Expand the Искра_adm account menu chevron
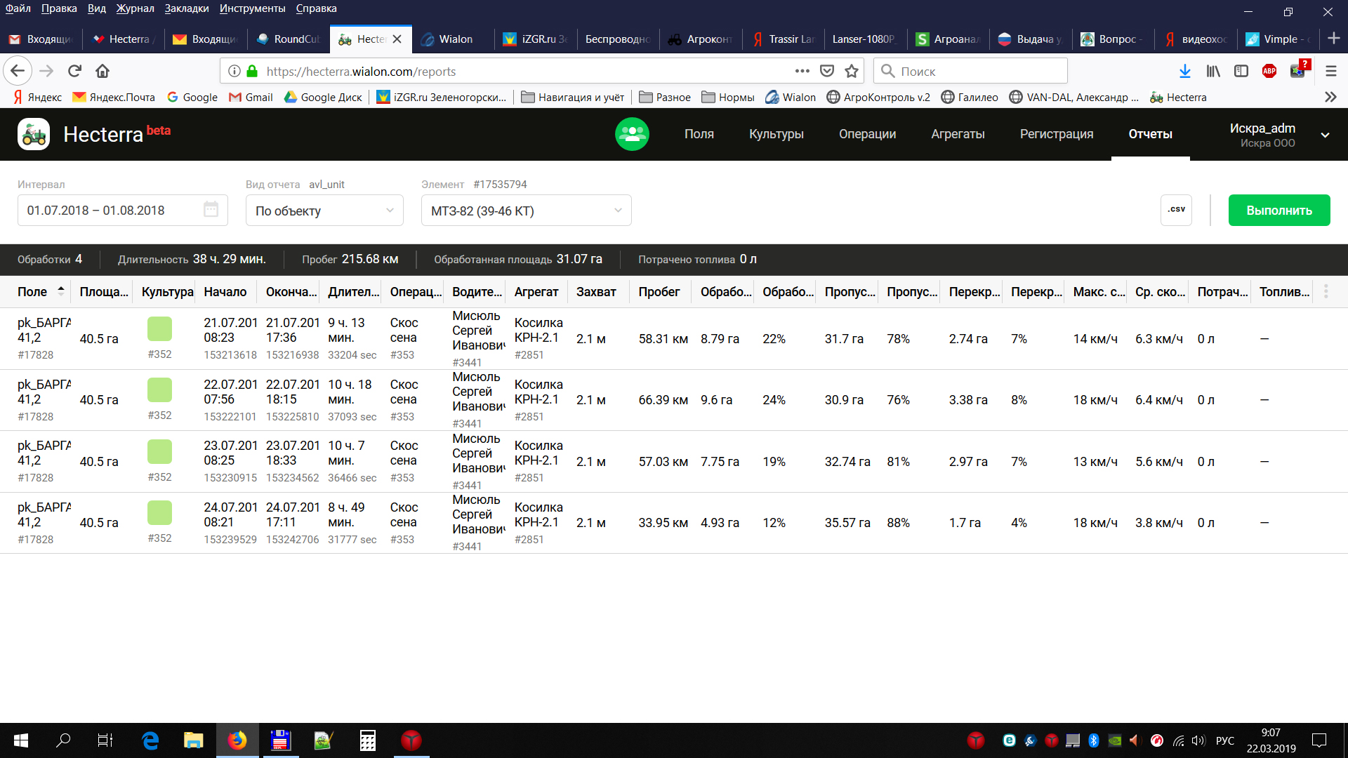This screenshot has height=758, width=1348. [x=1325, y=135]
